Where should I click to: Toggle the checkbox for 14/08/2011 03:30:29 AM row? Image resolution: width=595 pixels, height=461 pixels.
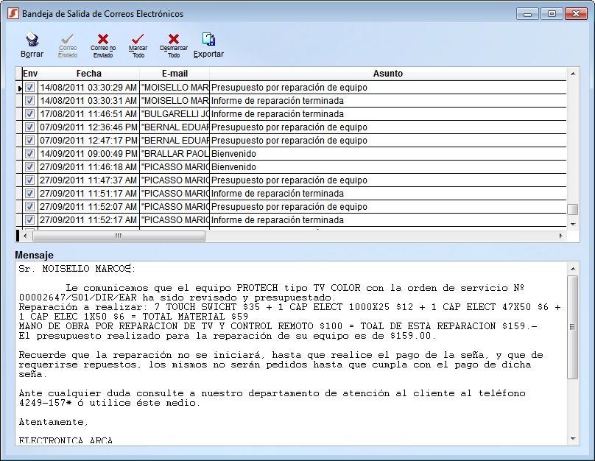click(x=29, y=88)
